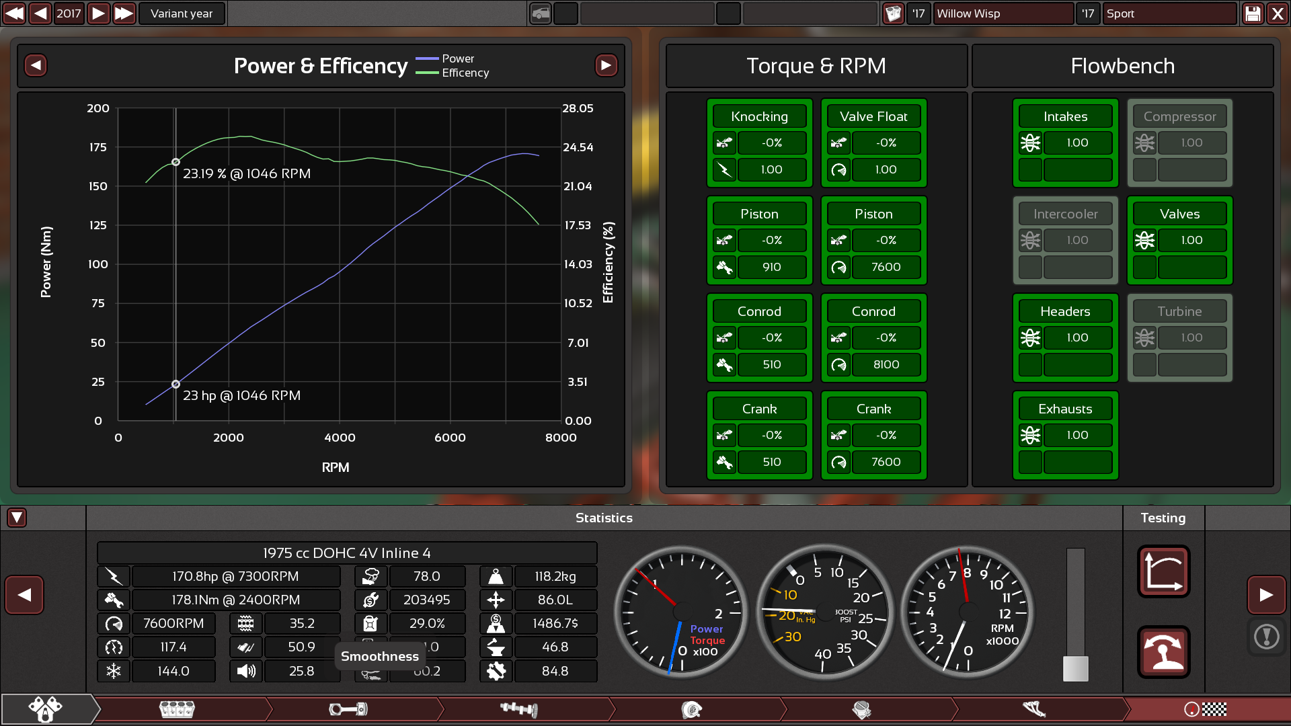1291x726 pixels.
Task: Switch to the turbocharger tab
Action: pos(691,709)
